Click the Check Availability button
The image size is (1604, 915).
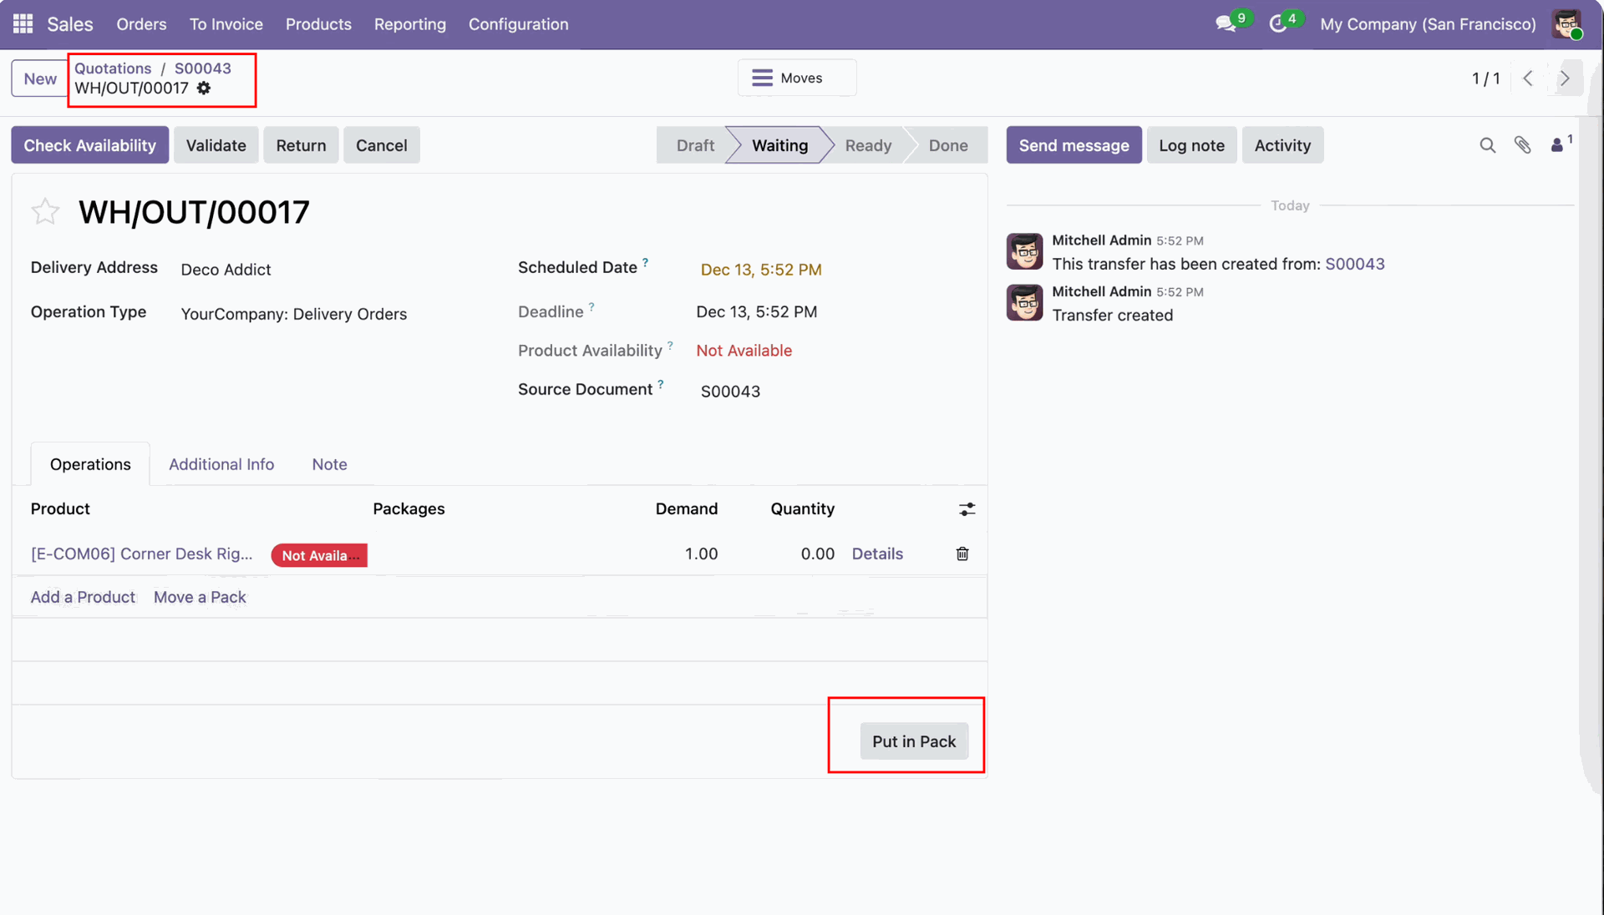(x=89, y=145)
